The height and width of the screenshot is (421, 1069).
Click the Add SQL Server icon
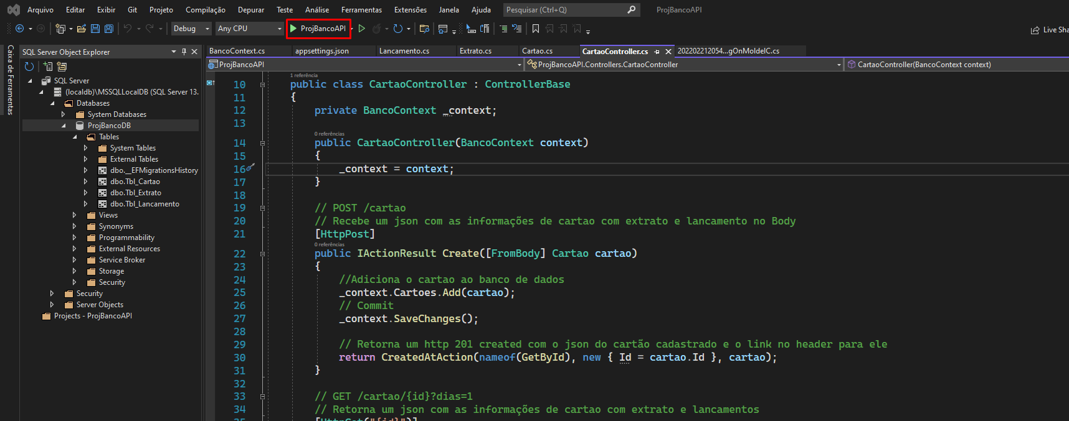[x=48, y=67]
